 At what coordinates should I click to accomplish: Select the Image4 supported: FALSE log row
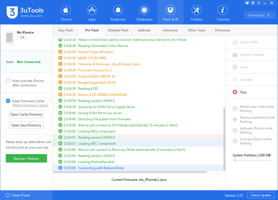[x=138, y=82]
